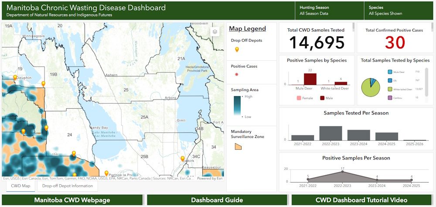
Task: Click the Drop Off Depots legend pin icon
Action: 237,50
